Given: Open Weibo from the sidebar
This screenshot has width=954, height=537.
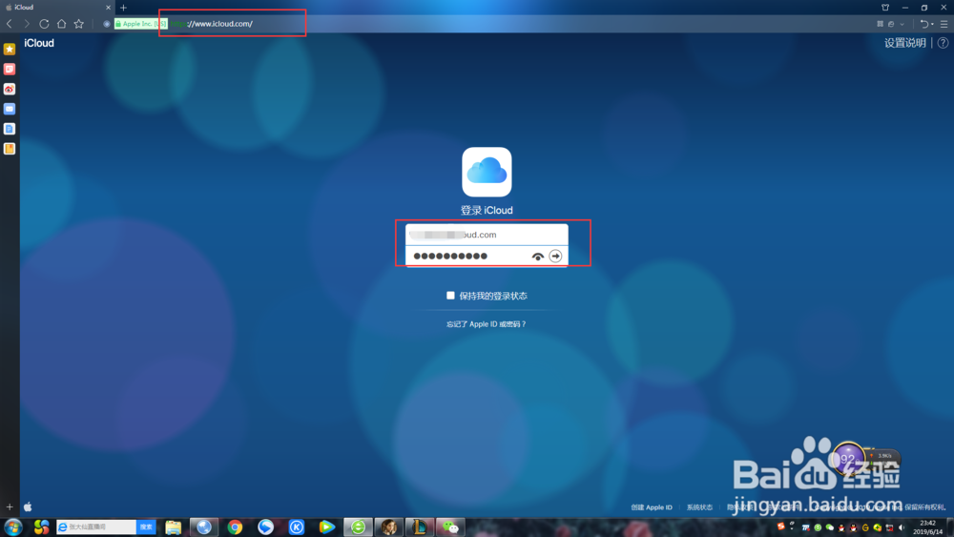Looking at the screenshot, I should (10, 89).
